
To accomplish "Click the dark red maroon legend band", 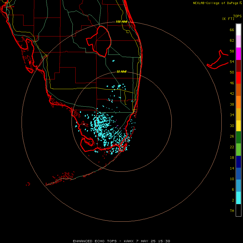I will tap(238, 66).
